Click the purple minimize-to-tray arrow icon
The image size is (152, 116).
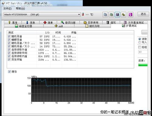(130, 15)
